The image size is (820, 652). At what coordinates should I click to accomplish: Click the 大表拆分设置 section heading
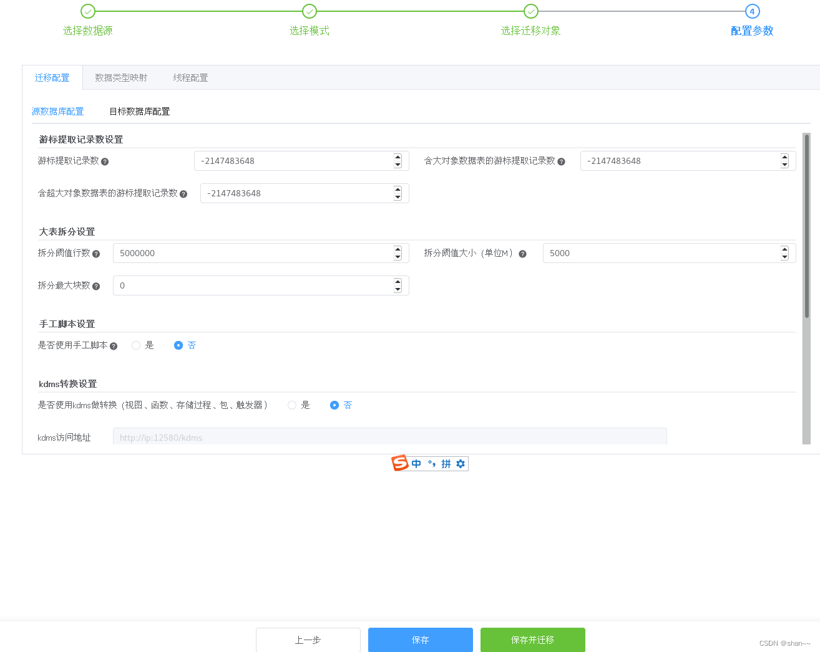(x=67, y=232)
